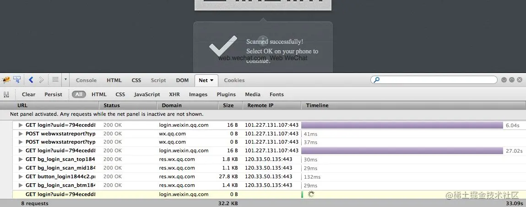
Task: Expand the bg_login_scan_mid request row
Action: [x=21, y=168]
